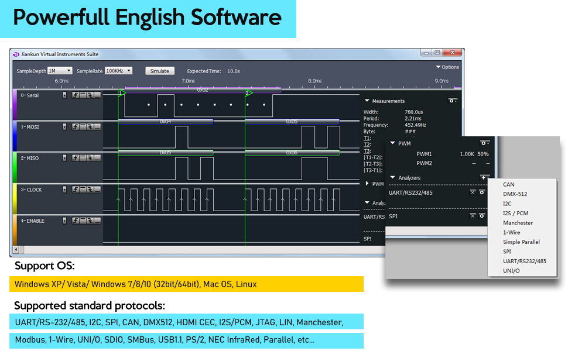Toggle the edge trigger on the MISO channel
Screen dimensions: 568x351
pos(76,157)
